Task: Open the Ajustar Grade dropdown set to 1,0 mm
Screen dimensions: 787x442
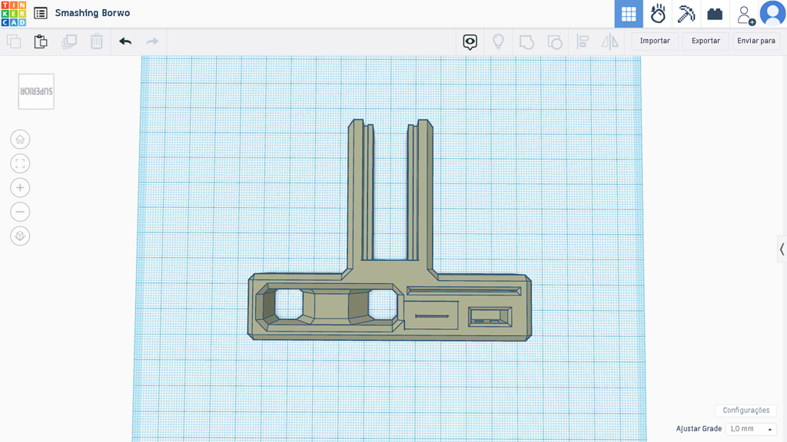Action: [x=748, y=428]
